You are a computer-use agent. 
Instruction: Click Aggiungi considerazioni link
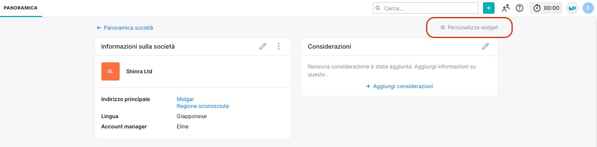click(x=400, y=86)
